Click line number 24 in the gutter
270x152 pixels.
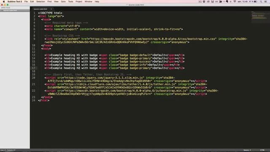click(34, 100)
